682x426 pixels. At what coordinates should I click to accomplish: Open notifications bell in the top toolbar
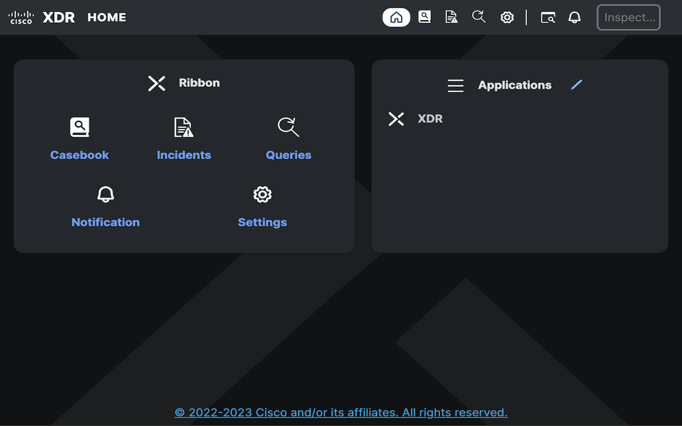click(x=574, y=18)
